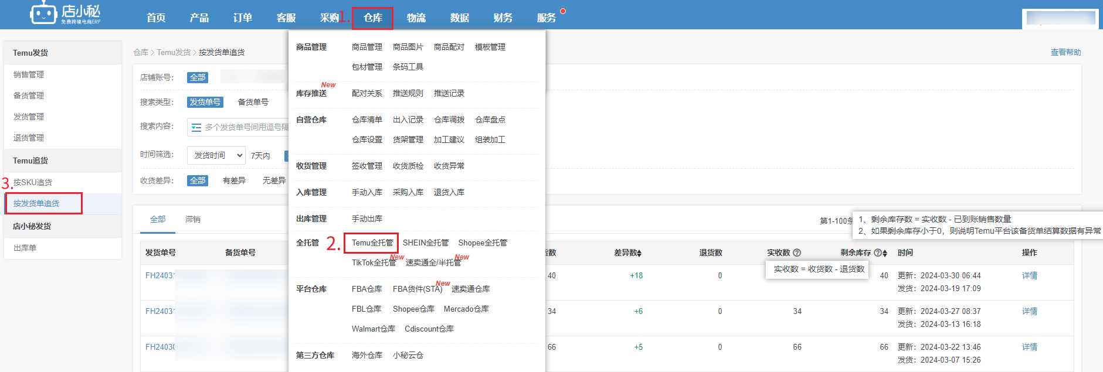The height and width of the screenshot is (372, 1103).
Task: Open 签收管理 from menu
Action: click(x=367, y=166)
